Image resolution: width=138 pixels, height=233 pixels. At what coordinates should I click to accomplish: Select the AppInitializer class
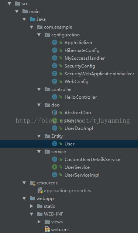(x=79, y=43)
